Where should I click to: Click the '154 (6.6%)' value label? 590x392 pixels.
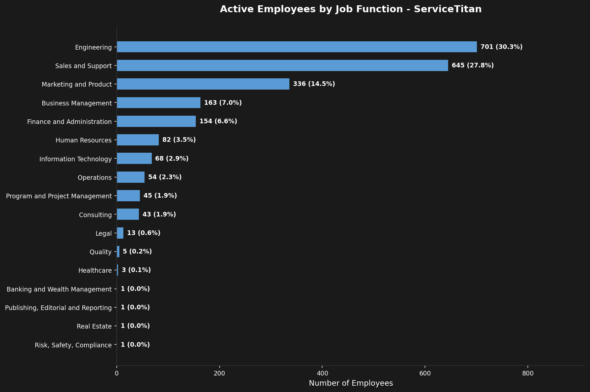coord(218,121)
